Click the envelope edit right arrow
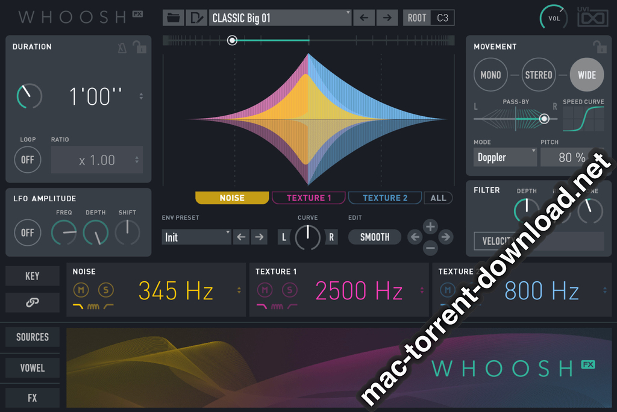The image size is (617, 412). 445,237
